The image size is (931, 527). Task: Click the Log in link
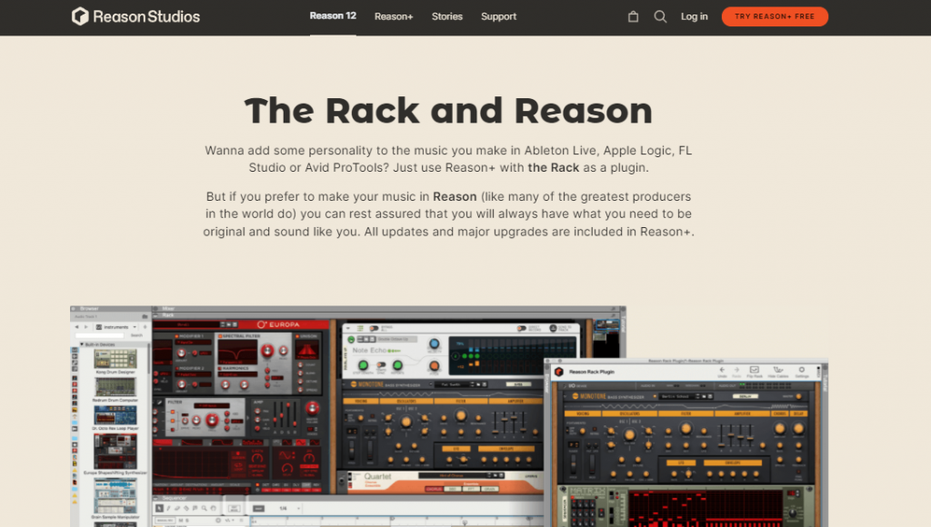click(694, 16)
